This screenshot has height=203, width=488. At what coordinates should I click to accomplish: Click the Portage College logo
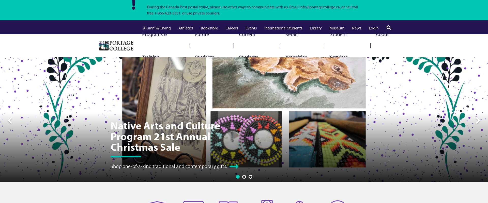pyautogui.click(x=116, y=46)
